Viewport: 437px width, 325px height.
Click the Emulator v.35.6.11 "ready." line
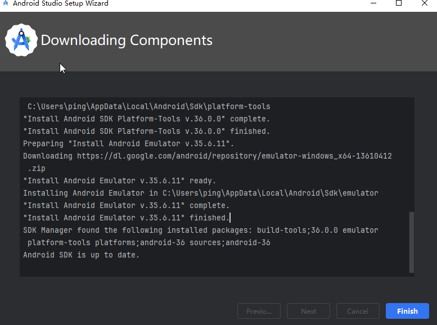tap(120, 180)
